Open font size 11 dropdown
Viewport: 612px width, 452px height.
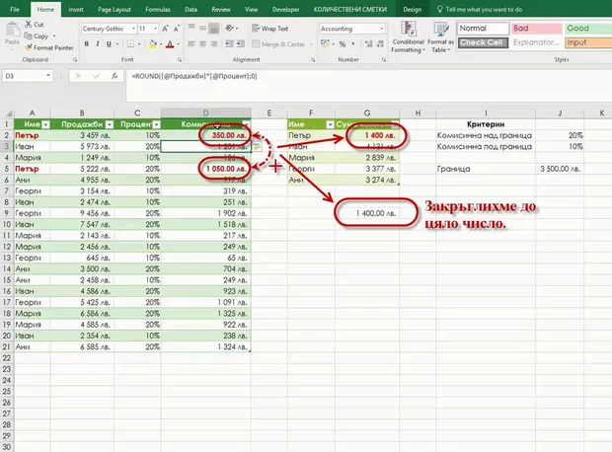pos(155,29)
